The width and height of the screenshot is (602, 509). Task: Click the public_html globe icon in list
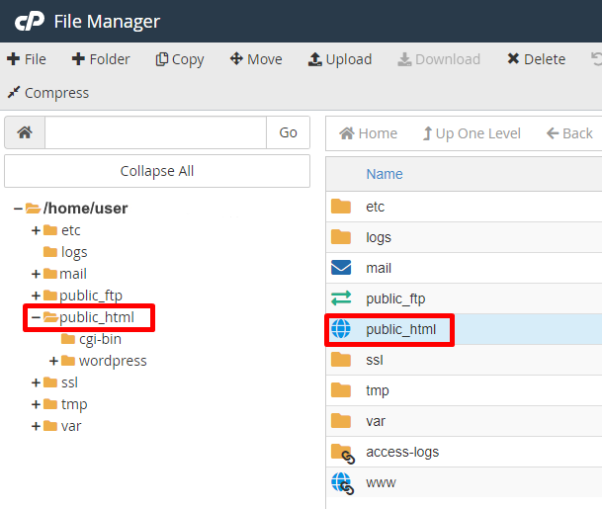341,329
